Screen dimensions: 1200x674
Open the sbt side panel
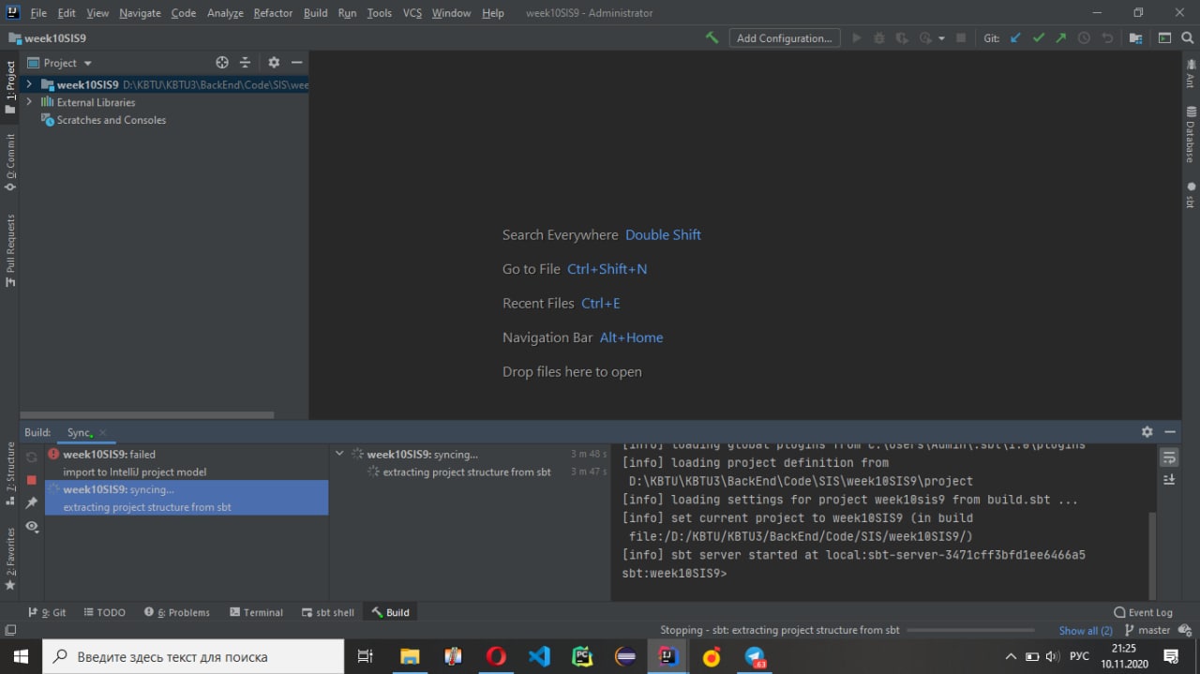tap(1191, 194)
